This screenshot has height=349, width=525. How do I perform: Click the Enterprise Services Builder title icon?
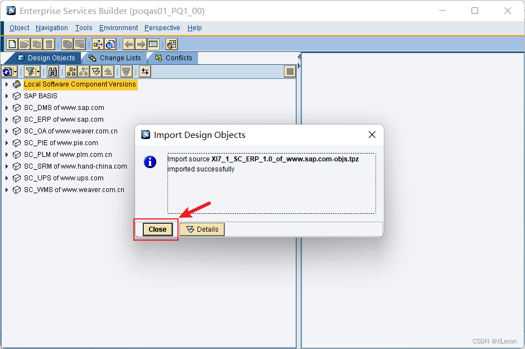click(11, 11)
